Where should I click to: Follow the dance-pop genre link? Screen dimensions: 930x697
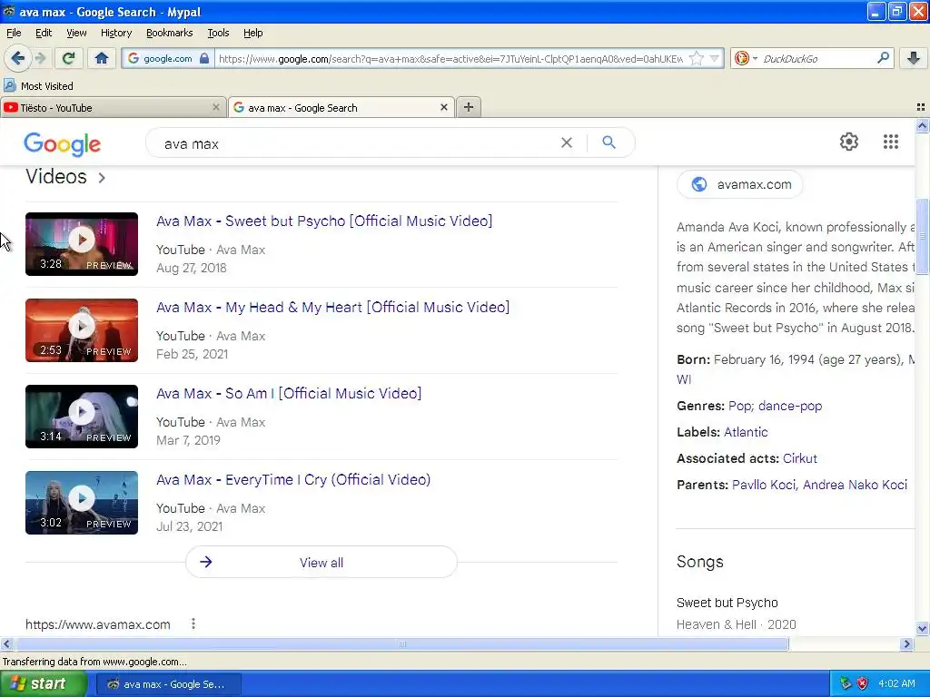790,406
